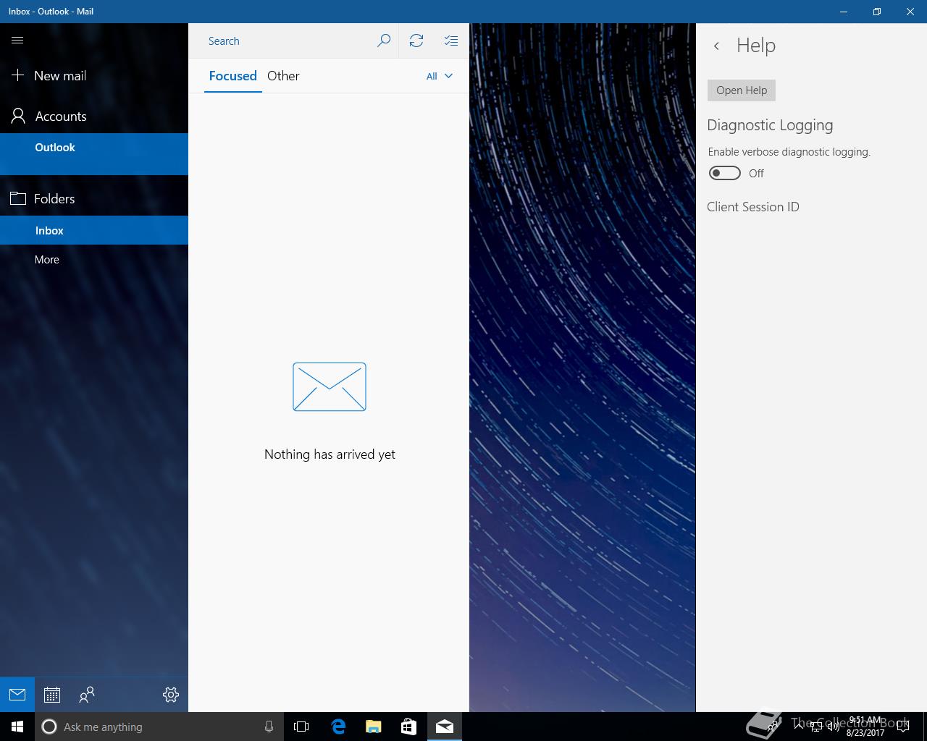927x741 pixels.
Task: Click the Mail icon in bottom bar
Action: [x=17, y=695]
